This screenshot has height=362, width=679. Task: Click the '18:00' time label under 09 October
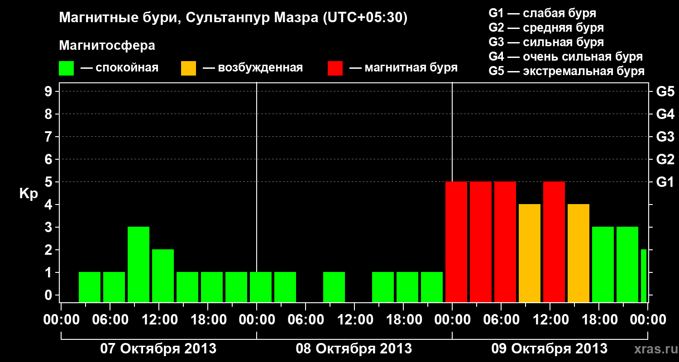(x=599, y=319)
